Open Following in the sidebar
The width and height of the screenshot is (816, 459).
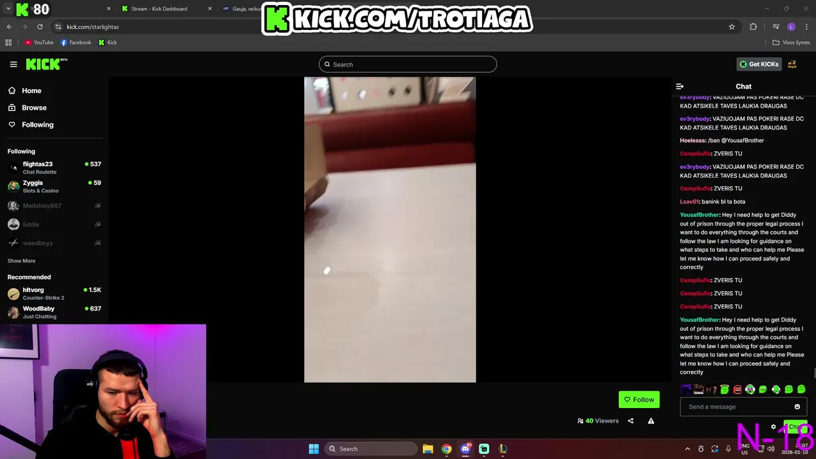(31, 125)
